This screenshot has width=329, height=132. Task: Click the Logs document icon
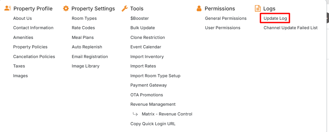258,8
